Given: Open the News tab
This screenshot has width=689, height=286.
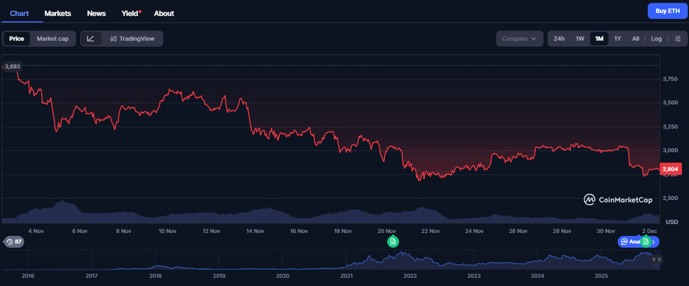Looking at the screenshot, I should point(96,13).
